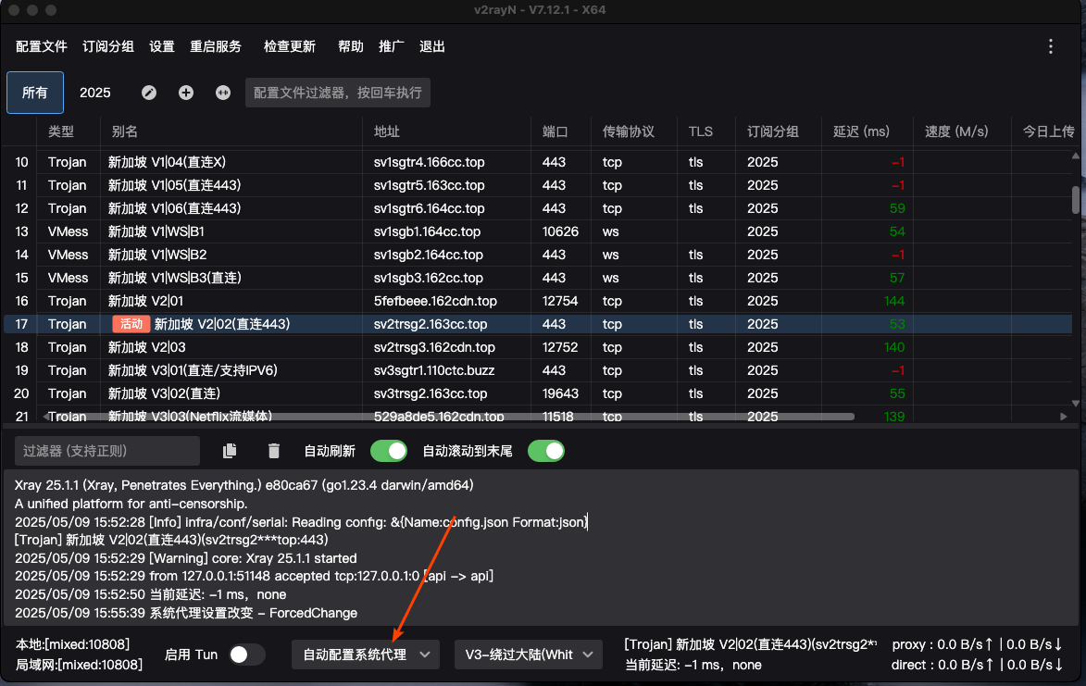Select server row 新加坡 V3|02(直连)
This screenshot has height=686, width=1086.
click(538, 393)
